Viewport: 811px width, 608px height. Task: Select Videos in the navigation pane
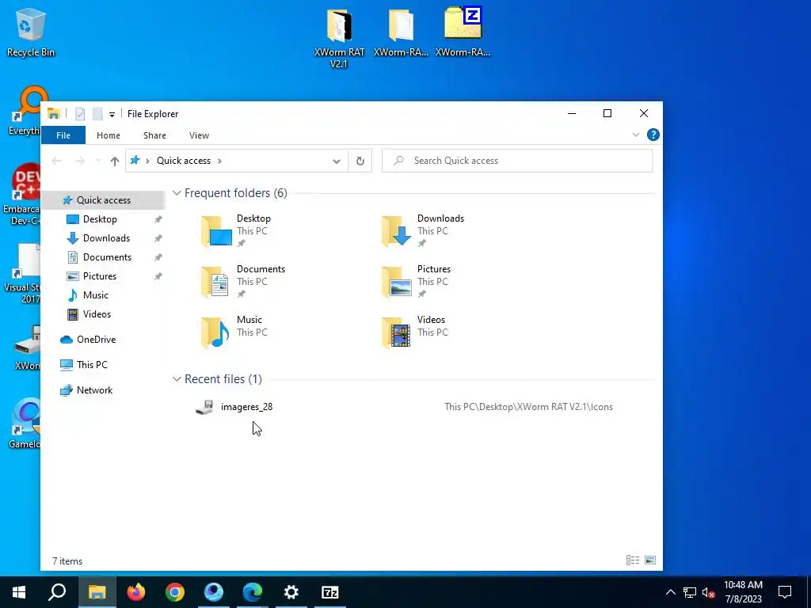pos(97,314)
